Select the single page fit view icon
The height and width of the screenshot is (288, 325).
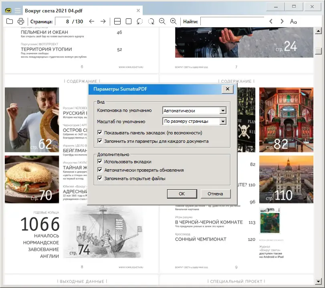click(129, 21)
